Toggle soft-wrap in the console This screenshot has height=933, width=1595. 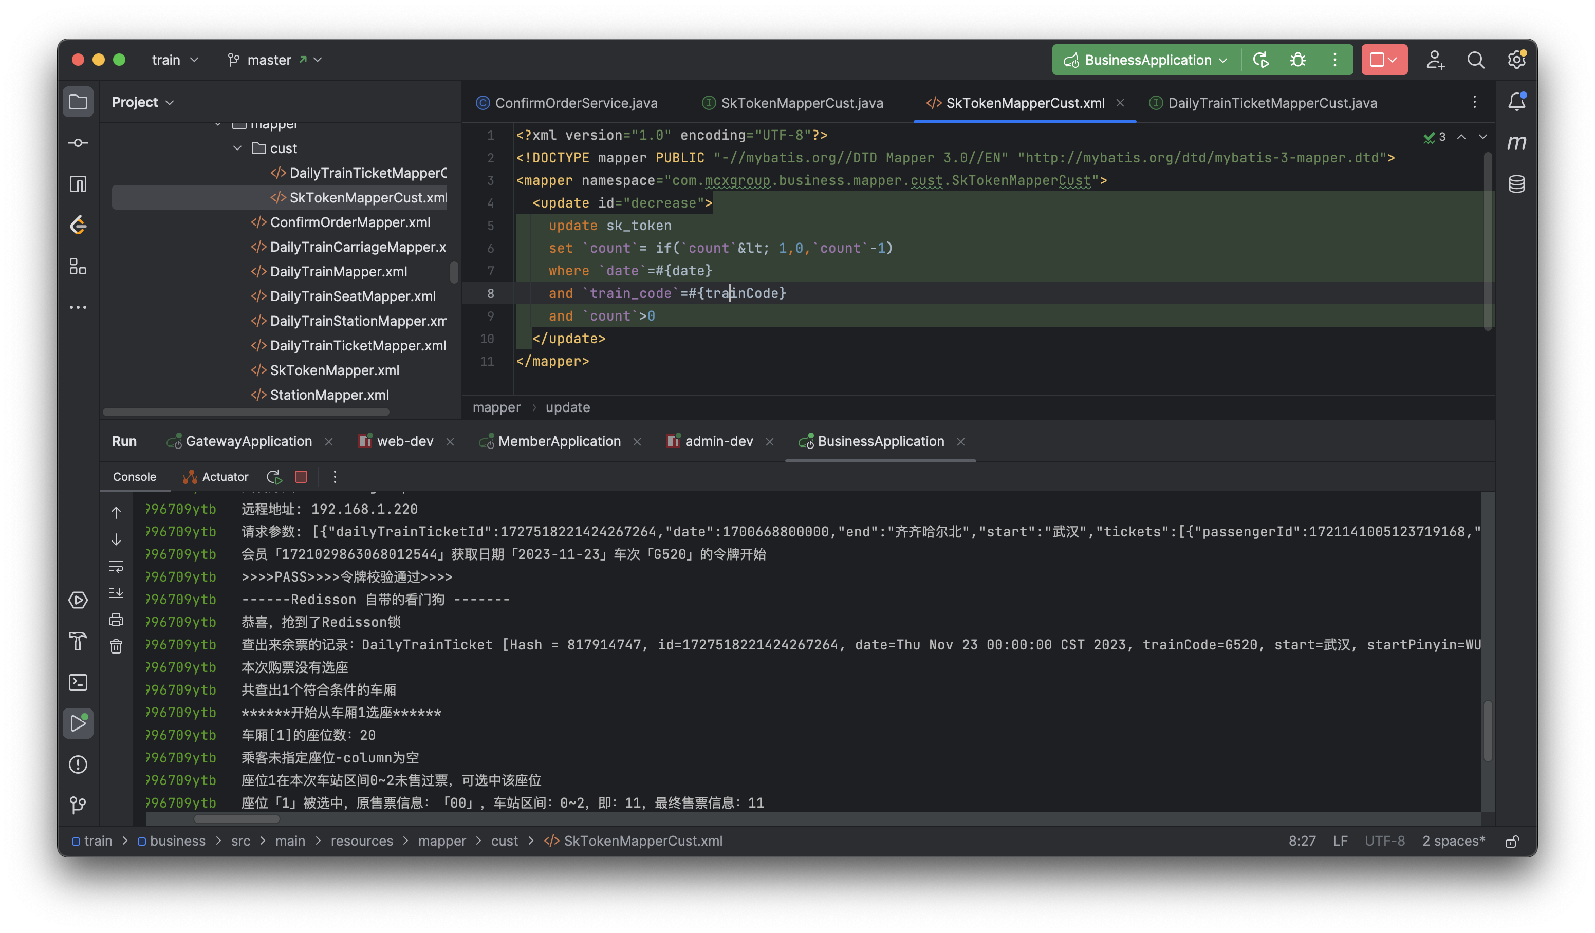116,567
